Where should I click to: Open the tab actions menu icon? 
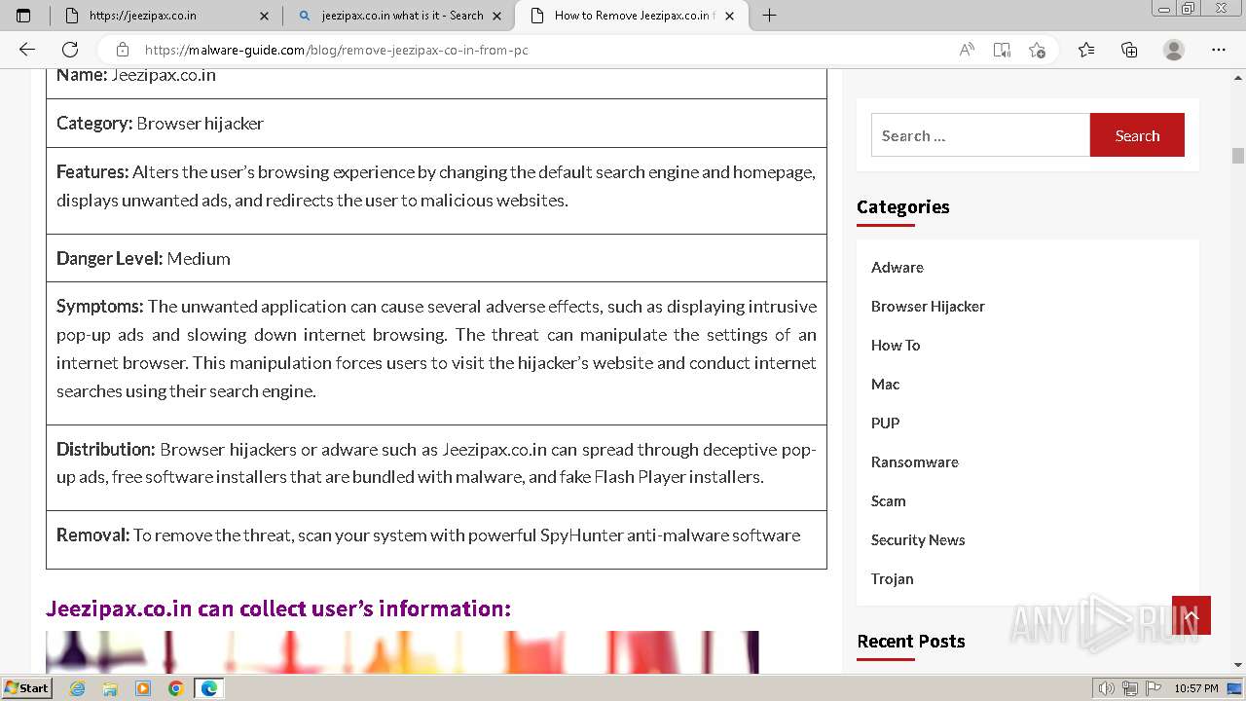tap(23, 16)
